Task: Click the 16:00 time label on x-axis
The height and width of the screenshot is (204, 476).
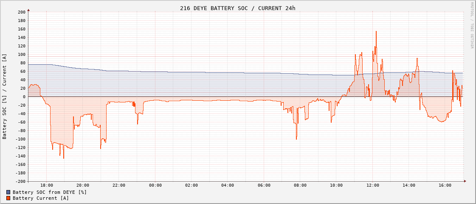Action: [x=445, y=185]
